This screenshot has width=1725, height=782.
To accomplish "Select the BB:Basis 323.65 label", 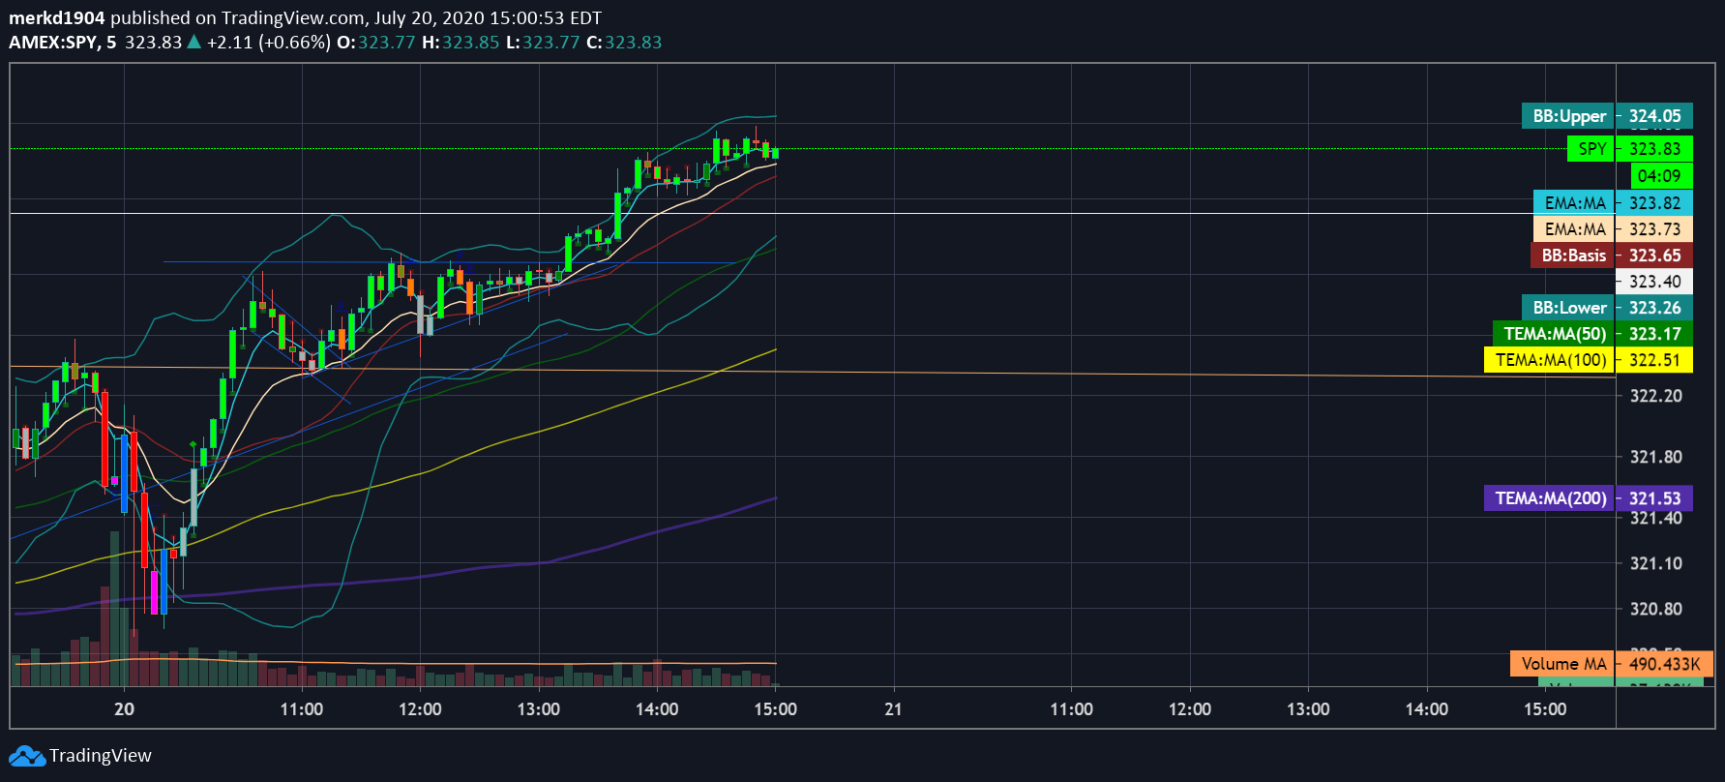I will coord(1612,256).
